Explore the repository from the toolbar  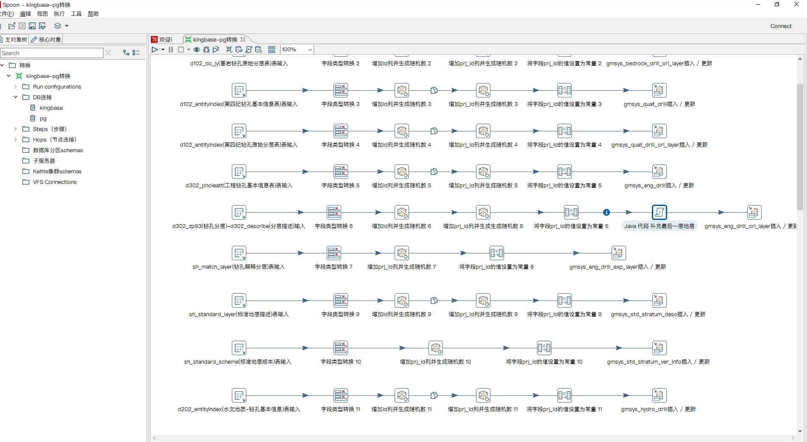[22, 26]
